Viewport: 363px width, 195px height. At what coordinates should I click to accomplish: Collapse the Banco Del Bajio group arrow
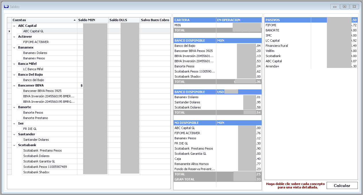click(x=14, y=75)
